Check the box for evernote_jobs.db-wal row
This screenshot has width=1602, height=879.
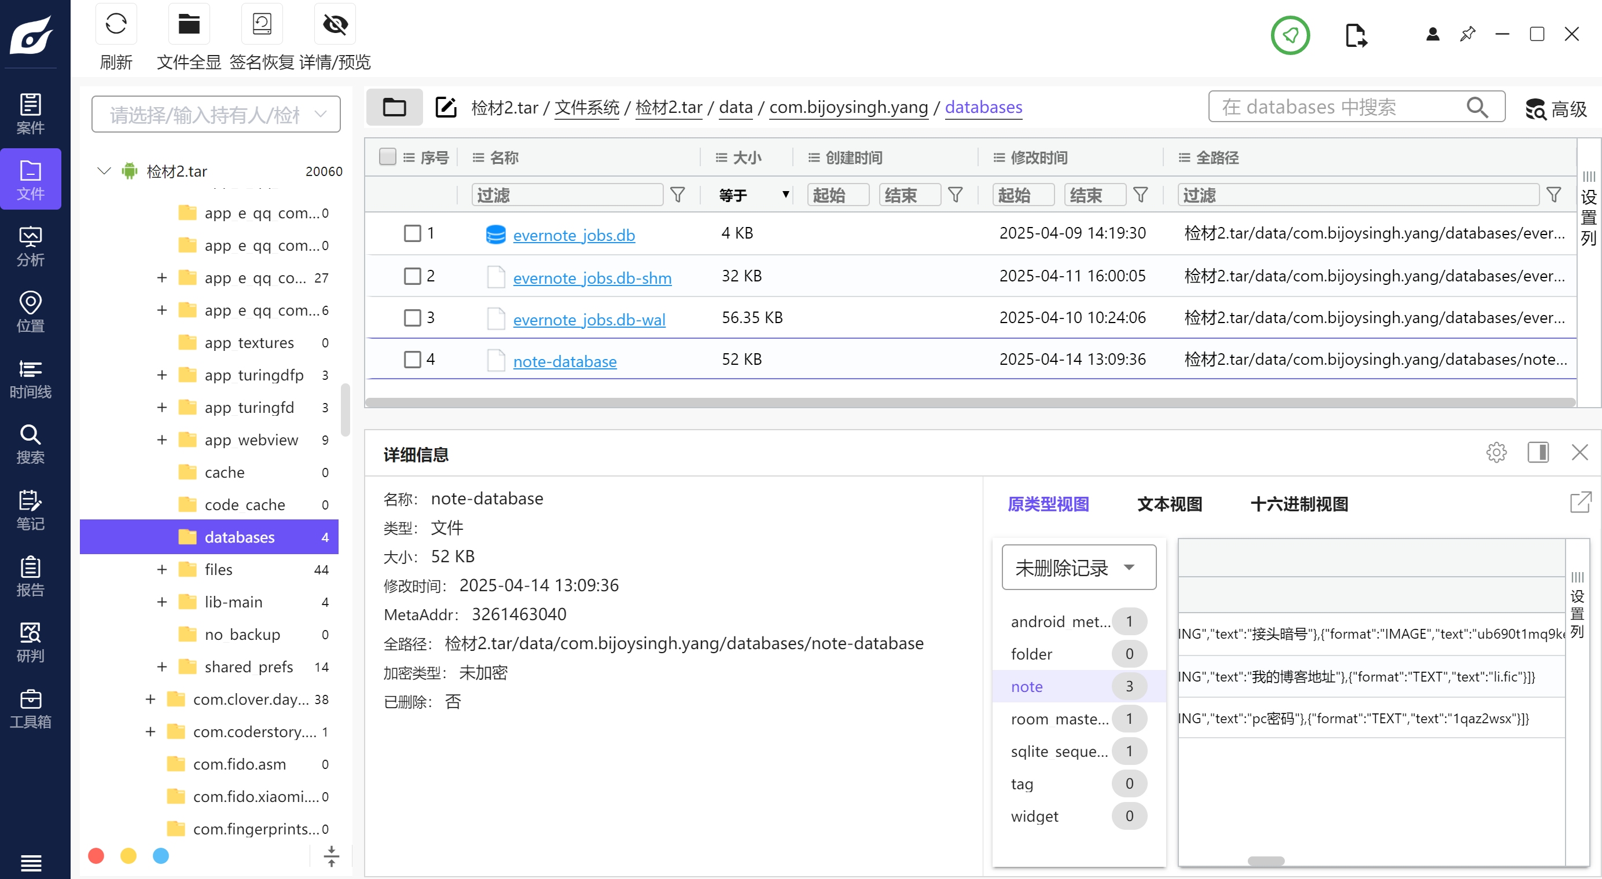click(x=412, y=318)
